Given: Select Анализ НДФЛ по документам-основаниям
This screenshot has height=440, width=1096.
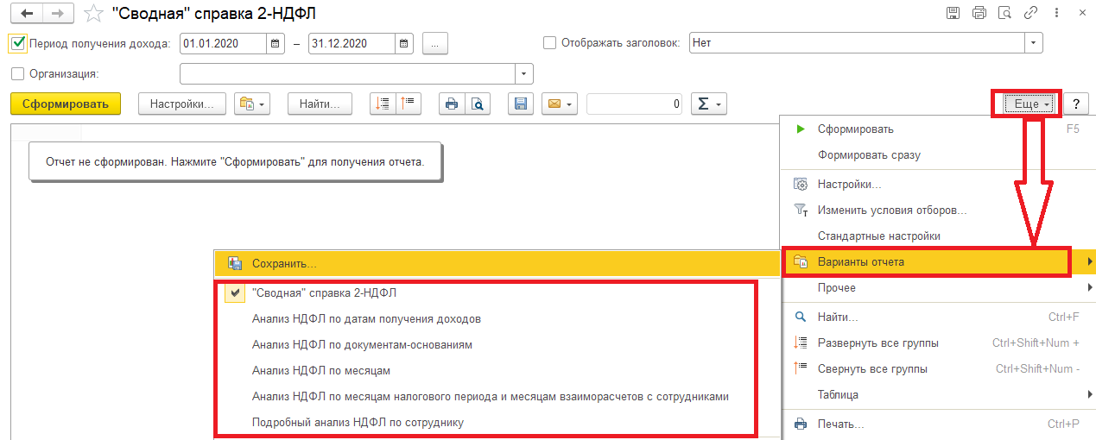Looking at the screenshot, I should pyautogui.click(x=497, y=344).
